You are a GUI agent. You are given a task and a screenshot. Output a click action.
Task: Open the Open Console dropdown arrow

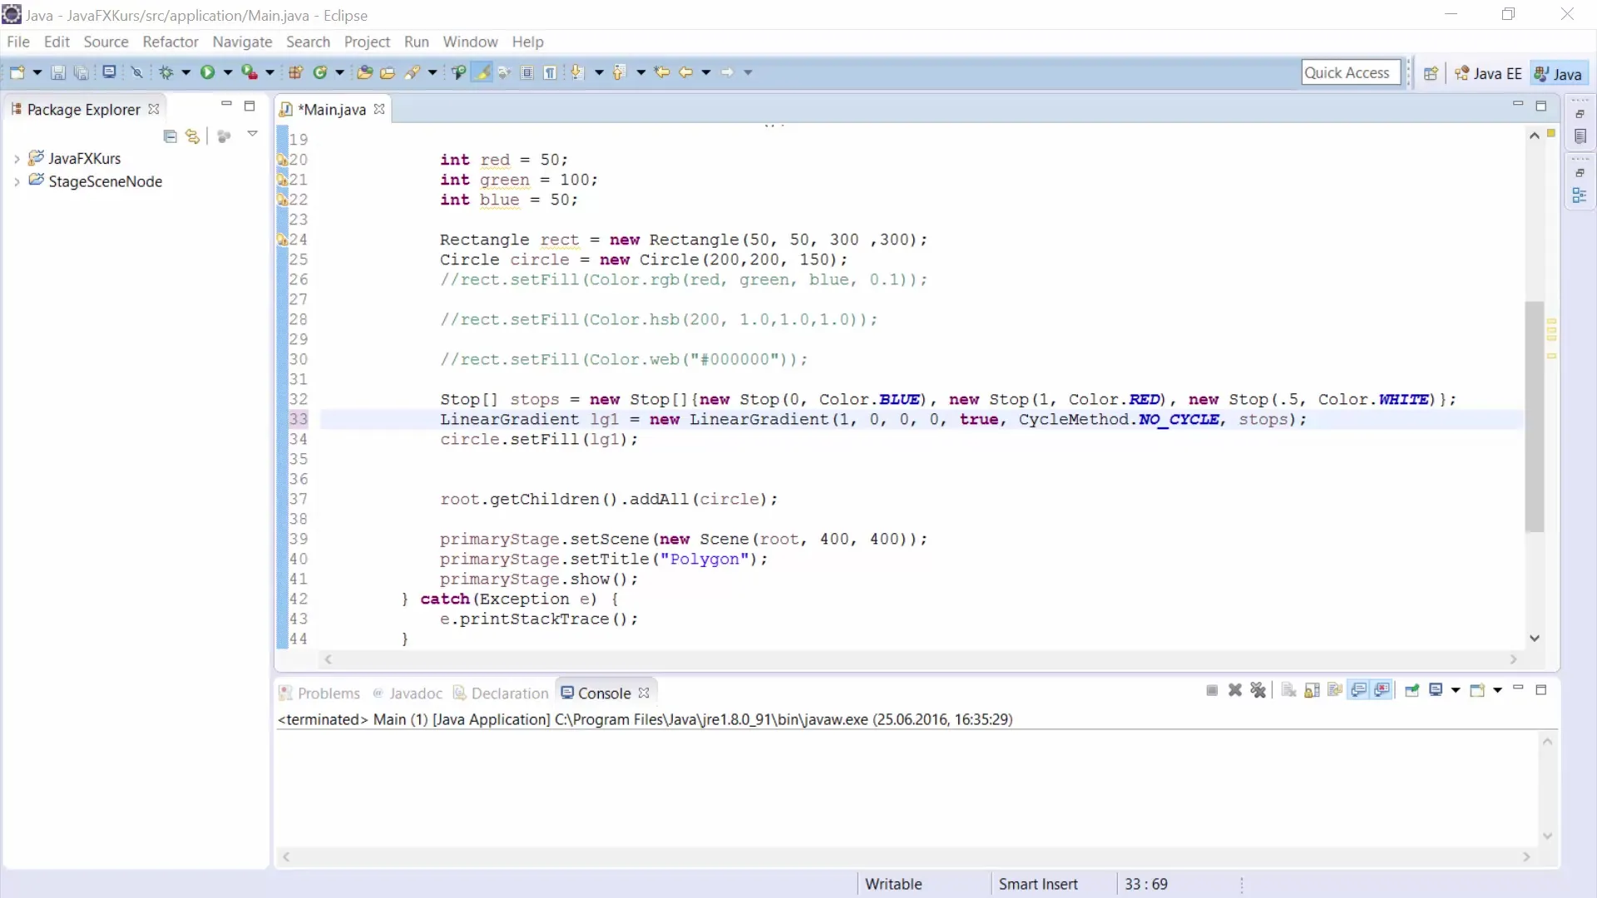coord(1497,691)
